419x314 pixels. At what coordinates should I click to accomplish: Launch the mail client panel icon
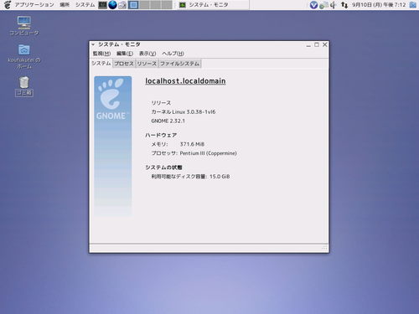click(122, 5)
